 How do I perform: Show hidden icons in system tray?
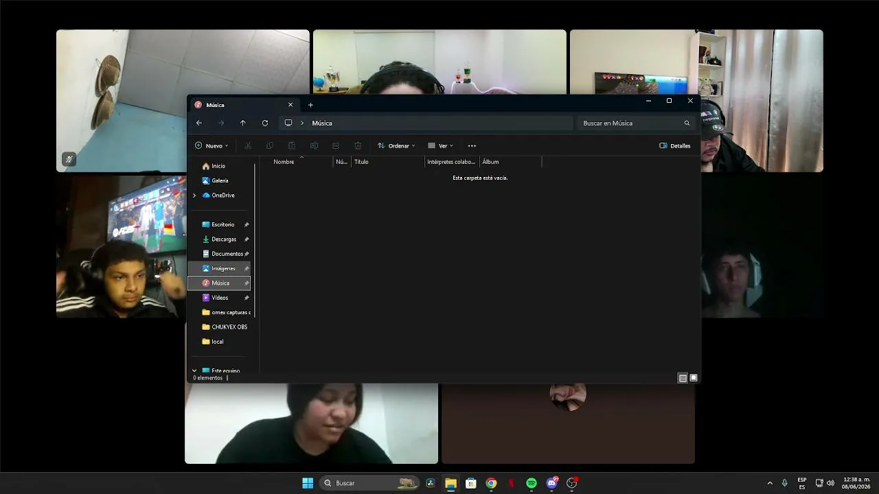770,483
